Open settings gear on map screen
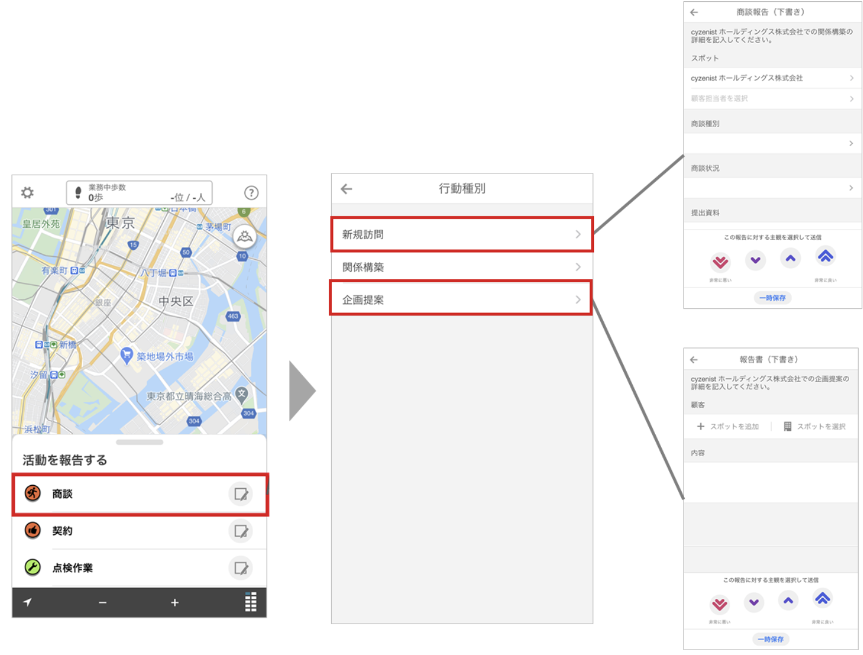863x655 pixels. 27,193
